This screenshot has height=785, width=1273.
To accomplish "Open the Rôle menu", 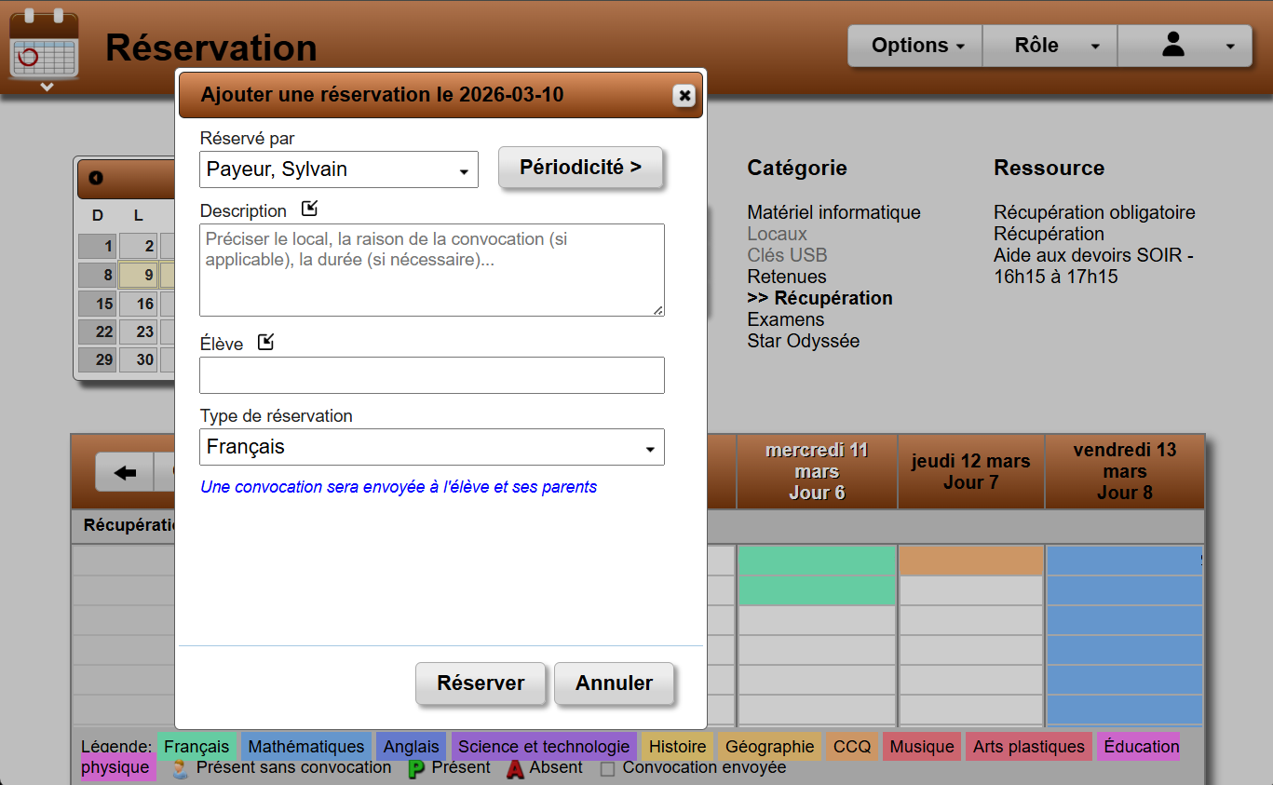I will click(x=1050, y=46).
